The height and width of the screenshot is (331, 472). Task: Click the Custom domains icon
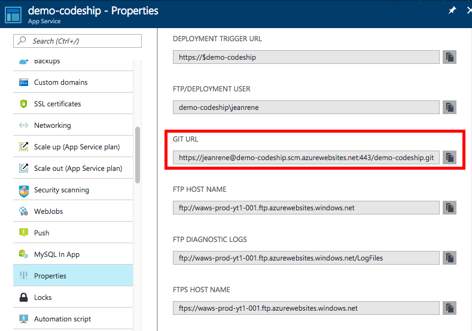tap(23, 82)
